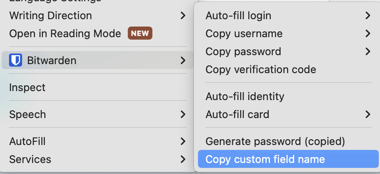380x174 pixels.
Task: Expand the Writing Direction submenu arrow
Action: [182, 16]
